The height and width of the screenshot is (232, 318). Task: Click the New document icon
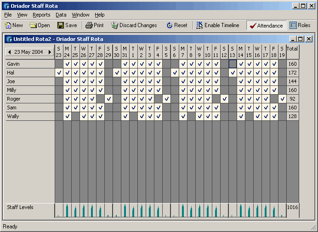[x=8, y=25]
